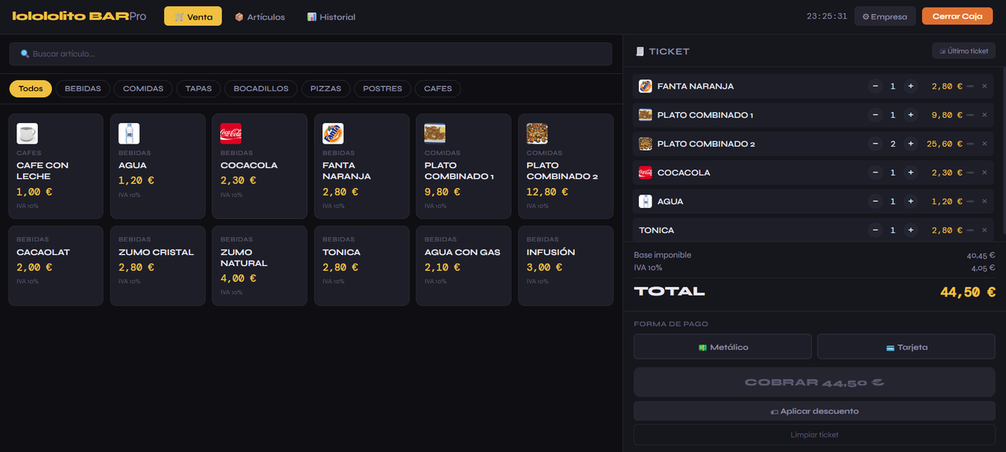The image size is (1006, 452).
Task: Filter products by BEBIDAS
Action: click(x=83, y=89)
